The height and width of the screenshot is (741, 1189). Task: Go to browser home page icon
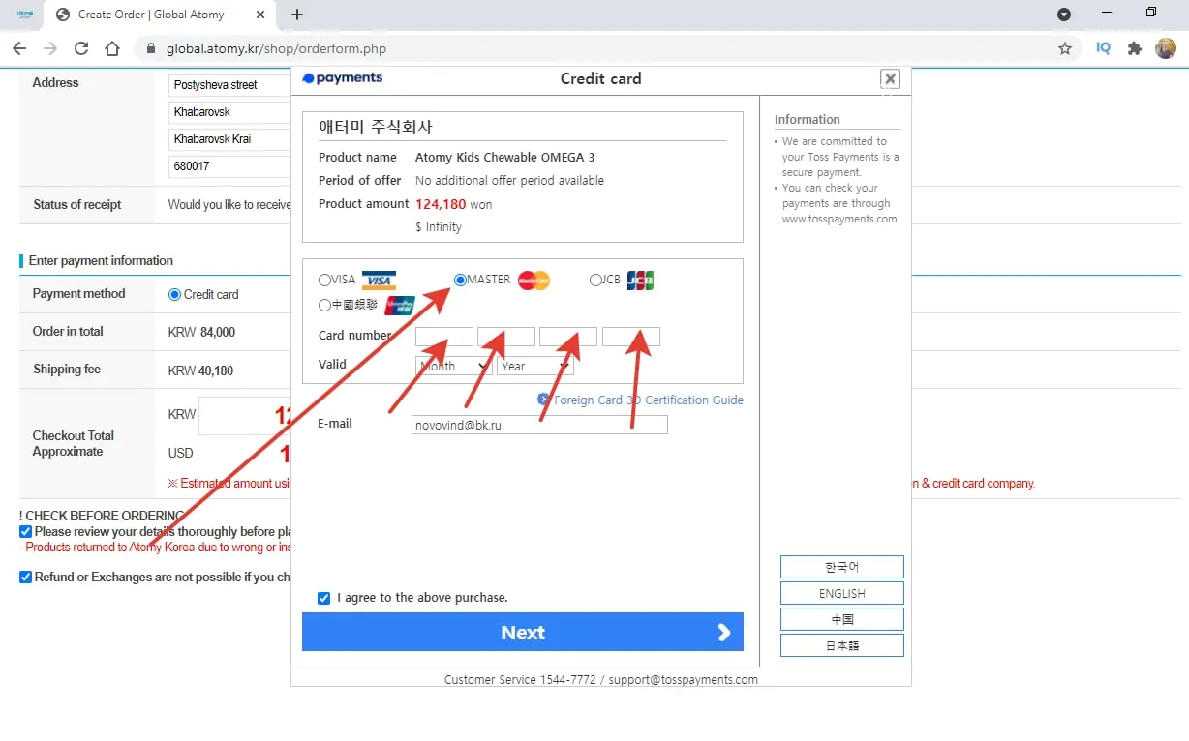pos(112,48)
